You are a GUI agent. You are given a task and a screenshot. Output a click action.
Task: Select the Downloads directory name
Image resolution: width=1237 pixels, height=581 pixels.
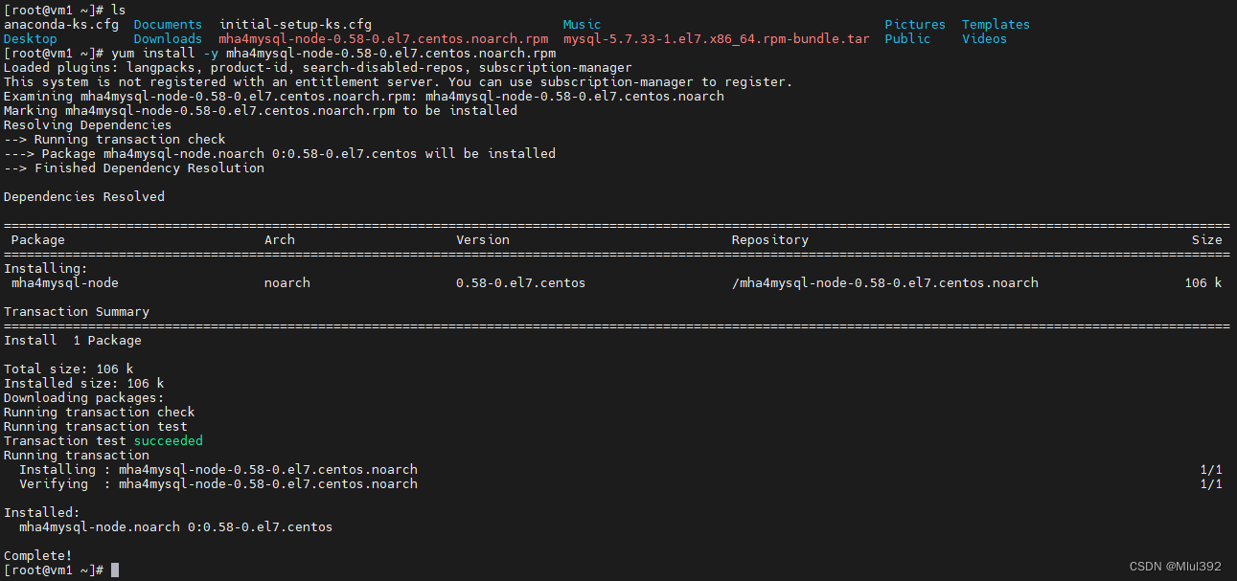click(x=167, y=38)
